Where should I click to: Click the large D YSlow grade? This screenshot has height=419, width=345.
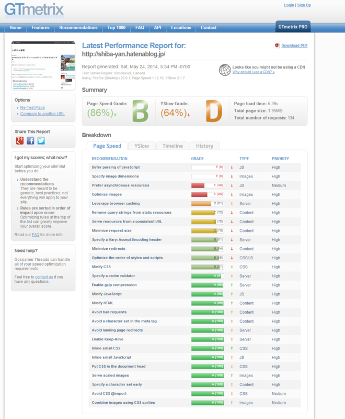click(214, 111)
